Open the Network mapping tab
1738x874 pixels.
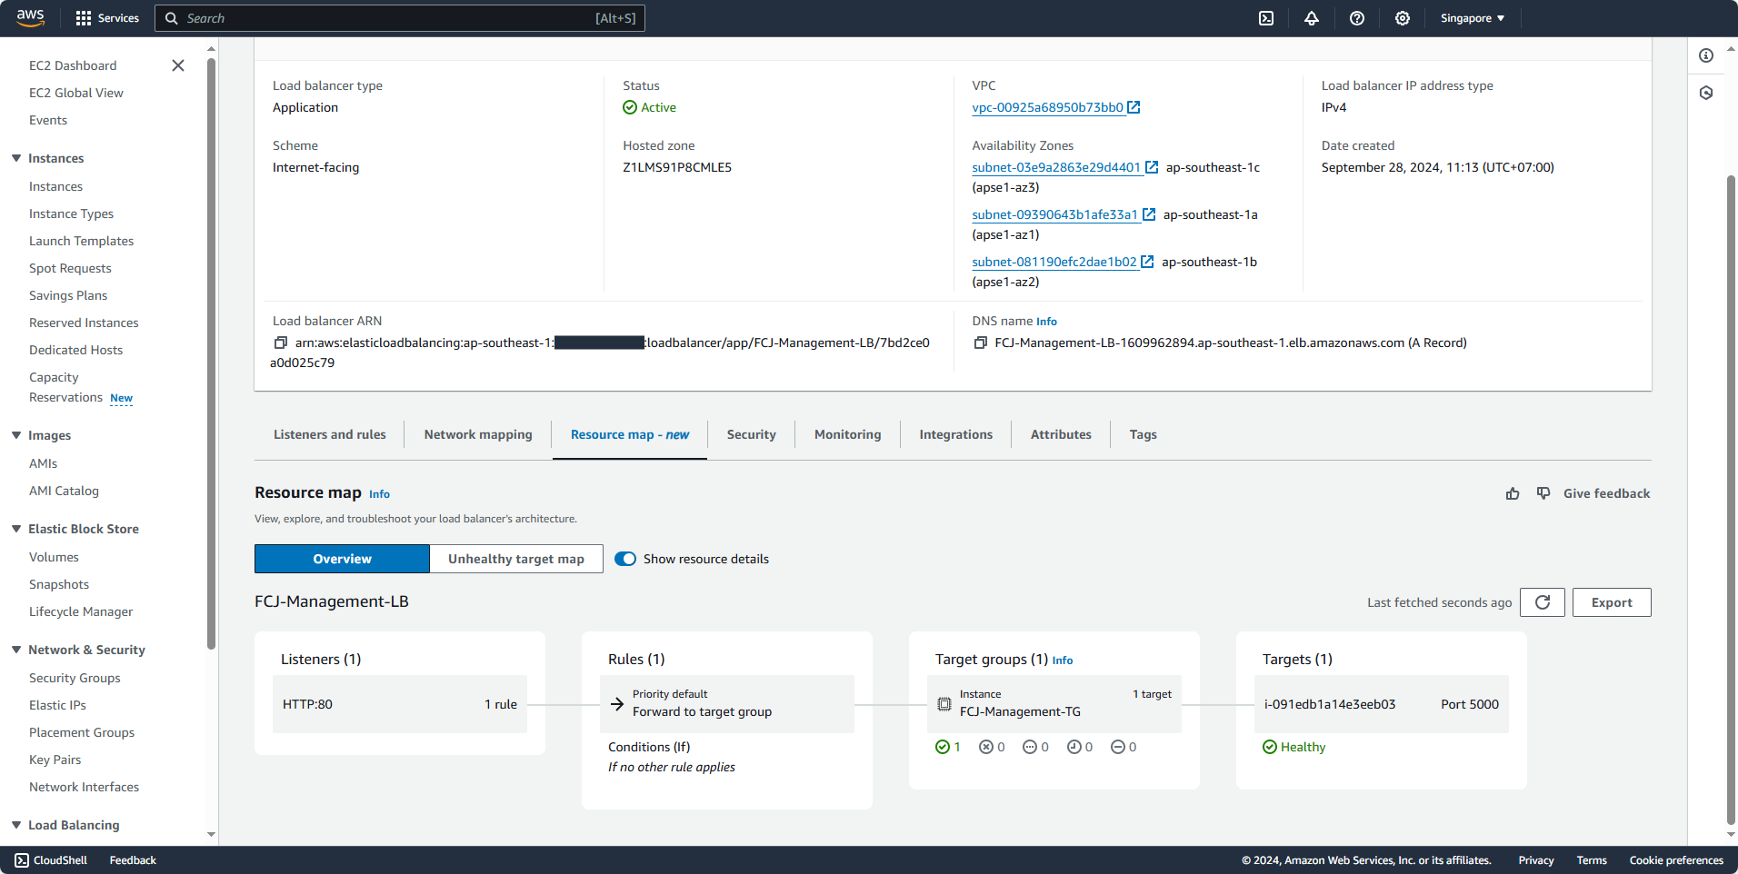pyautogui.click(x=478, y=434)
